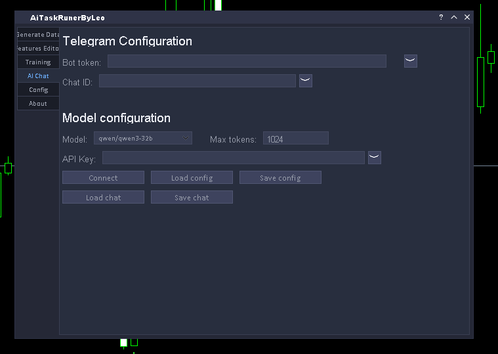Click the Load chat button
This screenshot has width=498, height=354.
[x=103, y=197]
